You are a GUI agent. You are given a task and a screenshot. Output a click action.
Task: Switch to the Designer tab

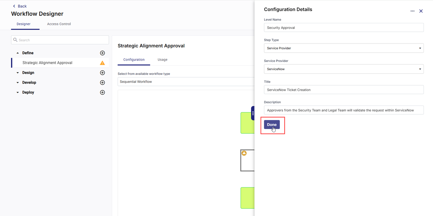pos(24,24)
